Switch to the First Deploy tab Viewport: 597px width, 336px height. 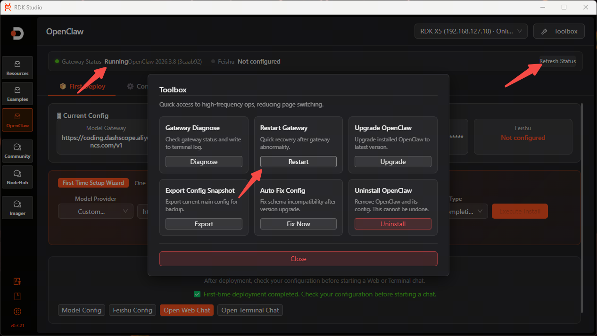(82, 86)
